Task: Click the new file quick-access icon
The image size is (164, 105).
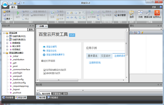Action: point(11,3)
